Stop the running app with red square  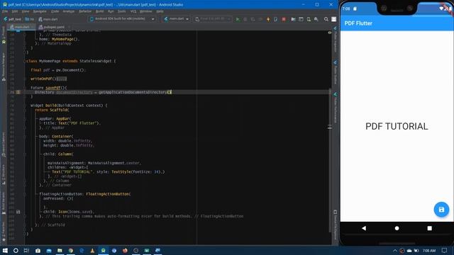(284, 19)
